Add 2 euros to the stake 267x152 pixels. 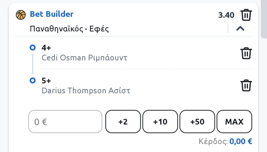(123, 122)
